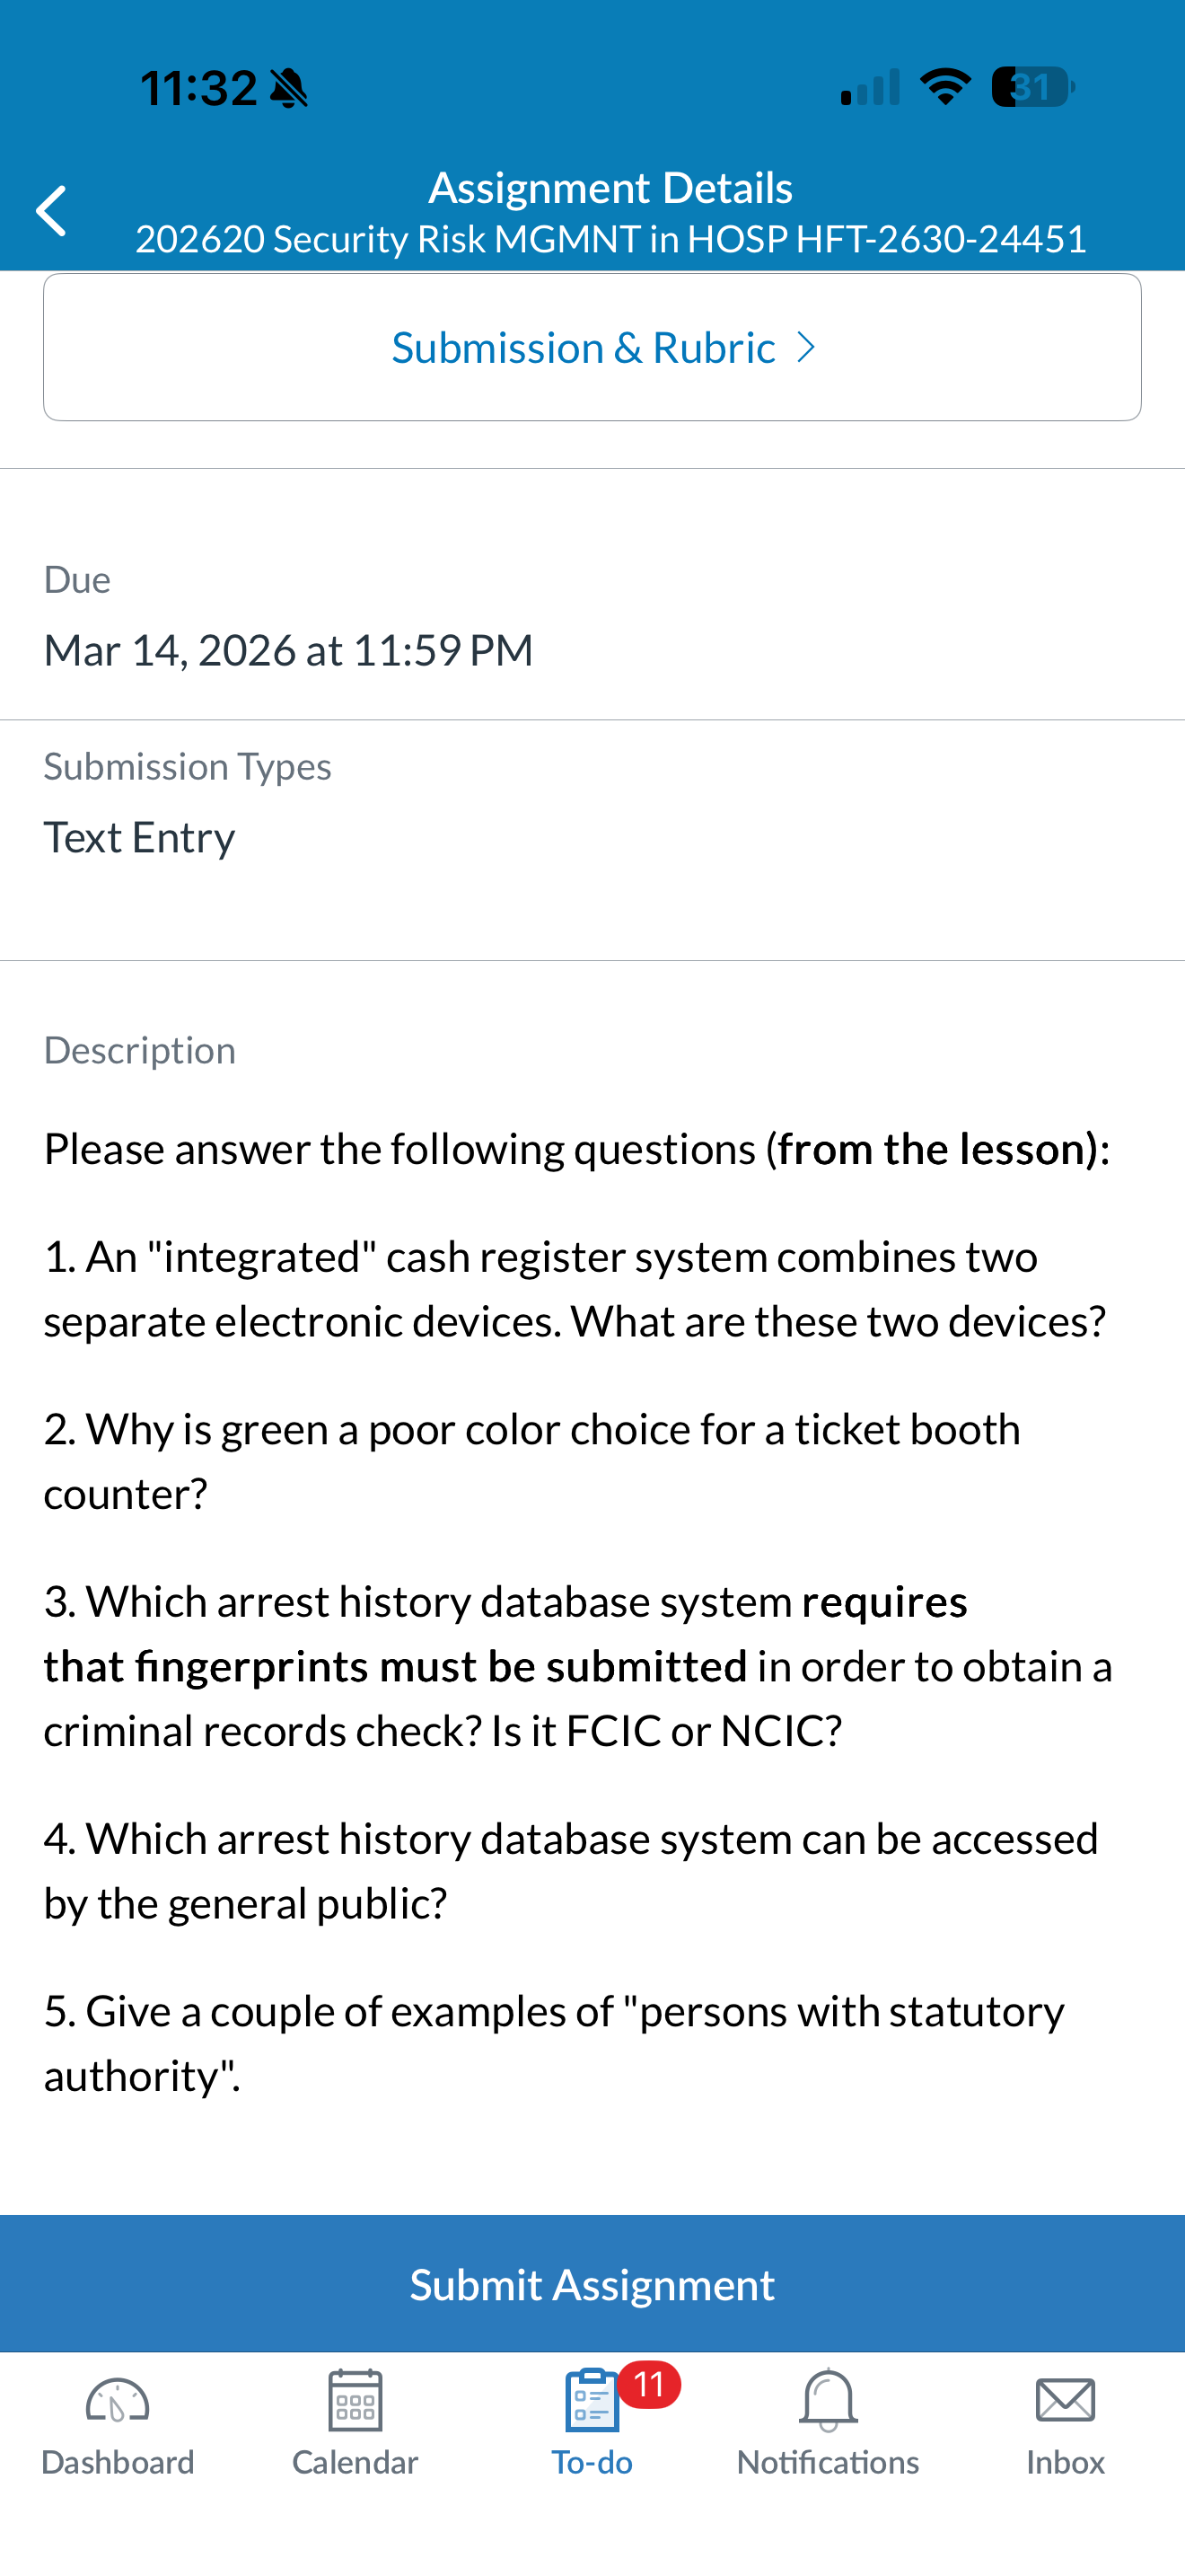Screen dimensions: 1185x2576
Task: Tap the back arrow icon
Action: tap(51, 211)
